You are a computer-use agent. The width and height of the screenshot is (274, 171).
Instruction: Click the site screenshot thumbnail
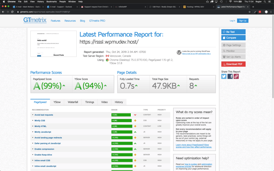pos(54,44)
